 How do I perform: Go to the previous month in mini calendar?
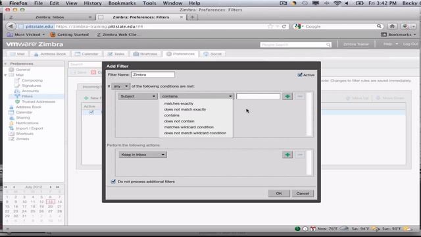pyautogui.click(x=14, y=187)
